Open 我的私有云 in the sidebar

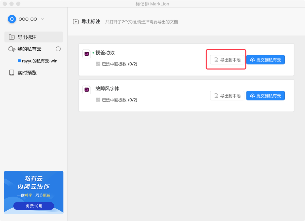[29, 49]
